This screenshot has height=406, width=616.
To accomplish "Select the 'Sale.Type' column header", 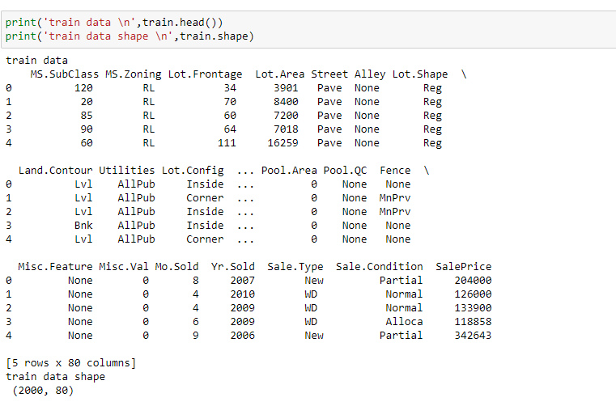I will pyautogui.click(x=295, y=267).
